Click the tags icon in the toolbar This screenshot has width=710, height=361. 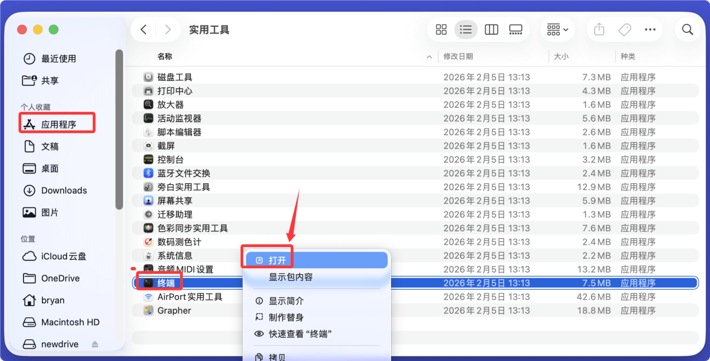click(x=624, y=29)
